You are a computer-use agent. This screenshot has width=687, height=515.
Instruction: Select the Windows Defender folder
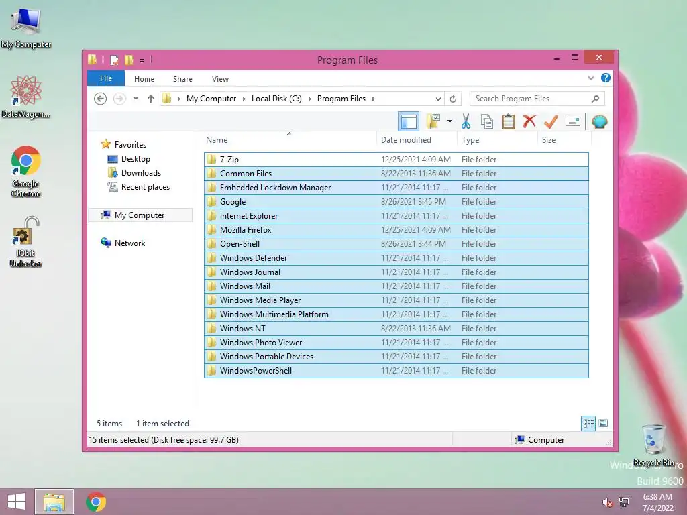click(396, 257)
